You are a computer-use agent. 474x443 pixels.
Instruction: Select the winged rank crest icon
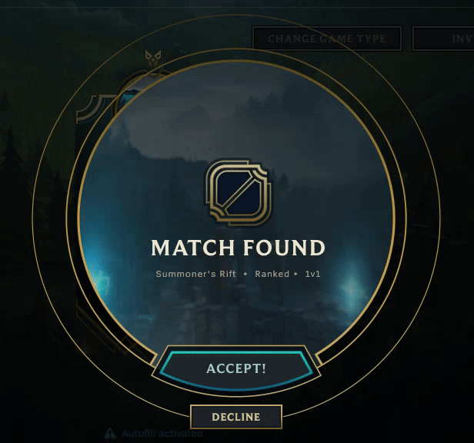(x=153, y=58)
